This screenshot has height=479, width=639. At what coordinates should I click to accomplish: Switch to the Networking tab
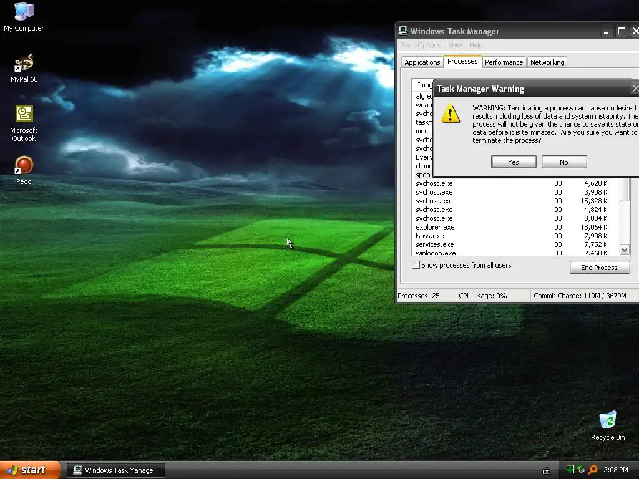[x=547, y=62]
